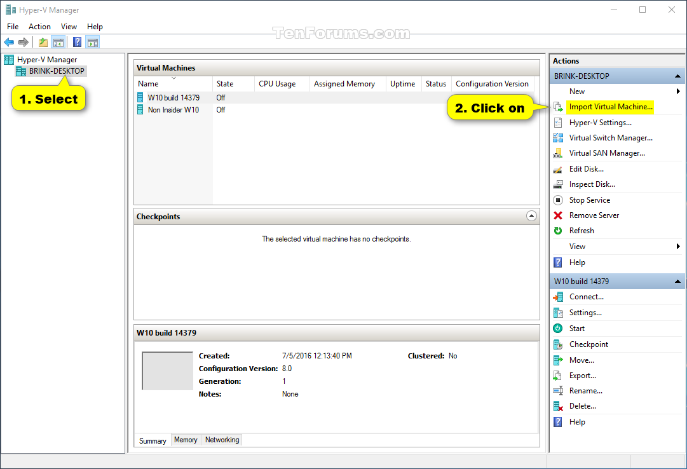Select BRINK-DESKTOP in the console tree
The width and height of the screenshot is (687, 469).
(x=57, y=71)
